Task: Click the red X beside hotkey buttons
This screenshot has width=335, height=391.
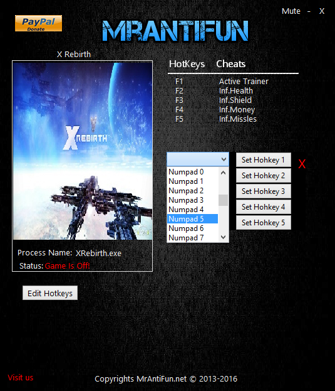Action: tap(302, 164)
